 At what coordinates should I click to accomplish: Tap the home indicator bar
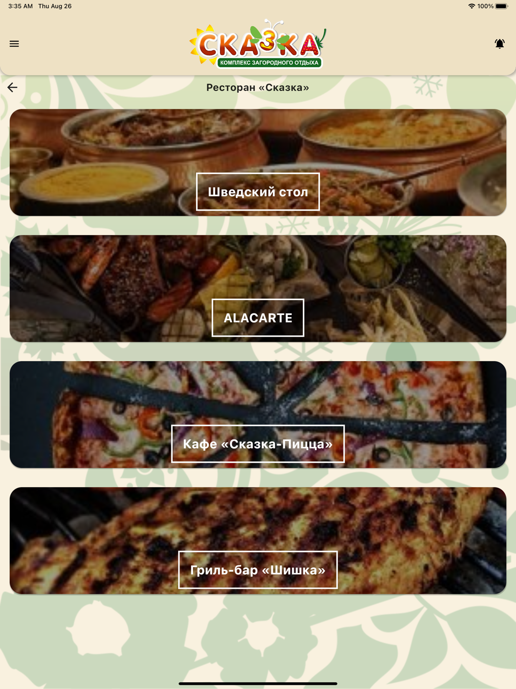[258, 683]
